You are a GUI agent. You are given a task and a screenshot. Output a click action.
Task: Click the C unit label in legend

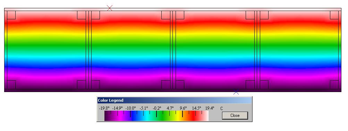click(x=221, y=108)
